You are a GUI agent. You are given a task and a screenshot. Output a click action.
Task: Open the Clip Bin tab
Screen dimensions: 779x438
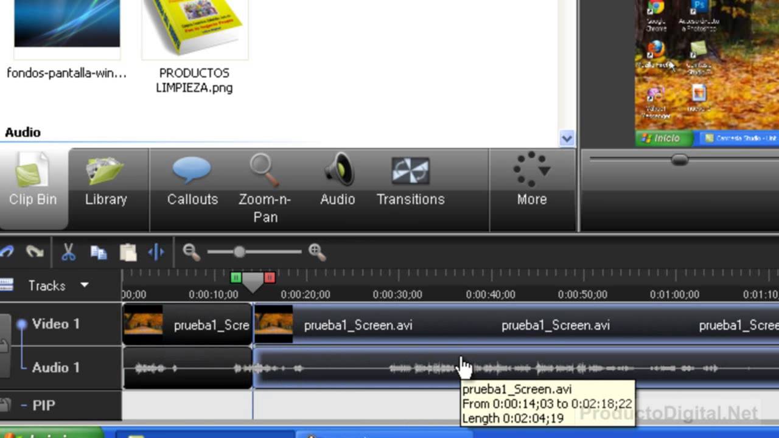tap(33, 189)
